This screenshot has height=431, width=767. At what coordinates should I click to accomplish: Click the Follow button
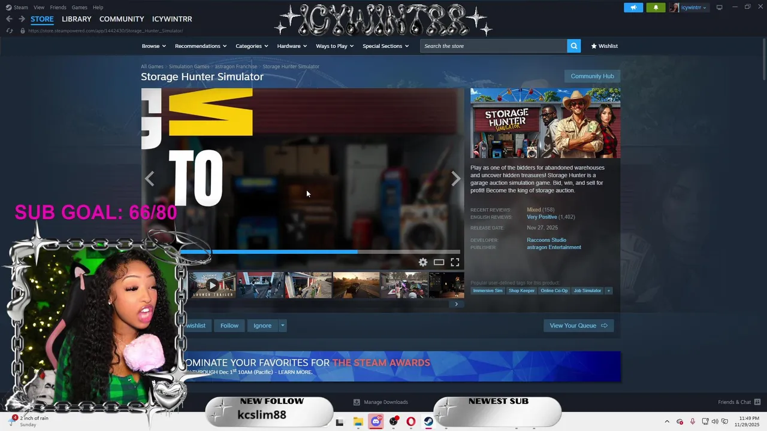230,326
